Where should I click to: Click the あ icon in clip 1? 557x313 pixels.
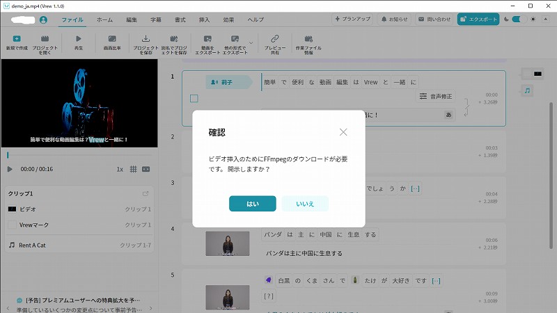point(448,115)
